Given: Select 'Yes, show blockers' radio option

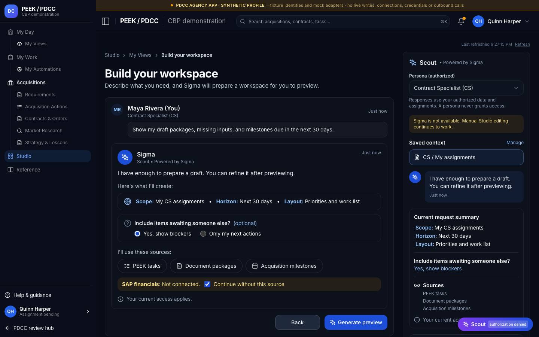Looking at the screenshot, I should 137,234.
